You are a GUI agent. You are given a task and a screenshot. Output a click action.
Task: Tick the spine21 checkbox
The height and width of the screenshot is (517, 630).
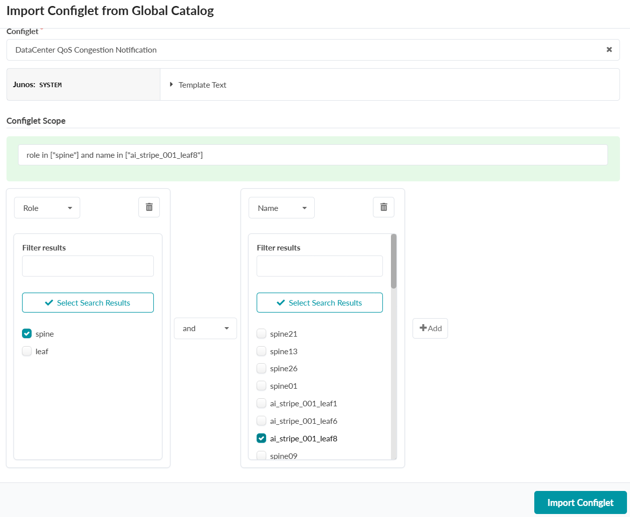(262, 334)
